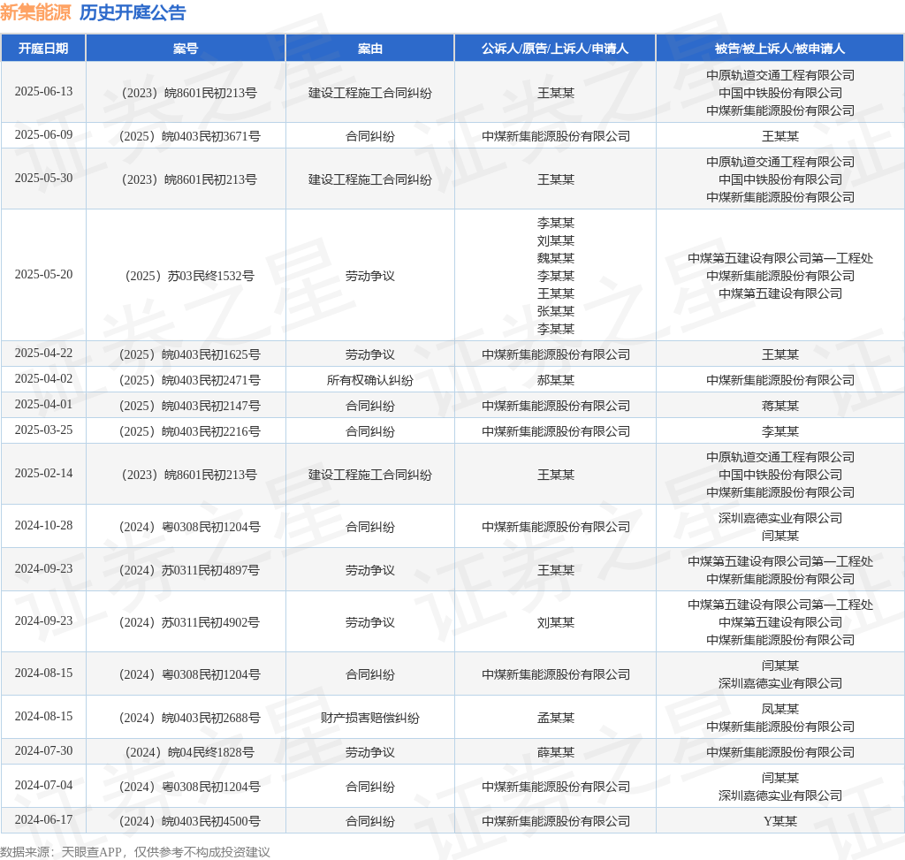The width and height of the screenshot is (905, 860).
Task: Select date cell 2025-02-14
Action: click(44, 473)
